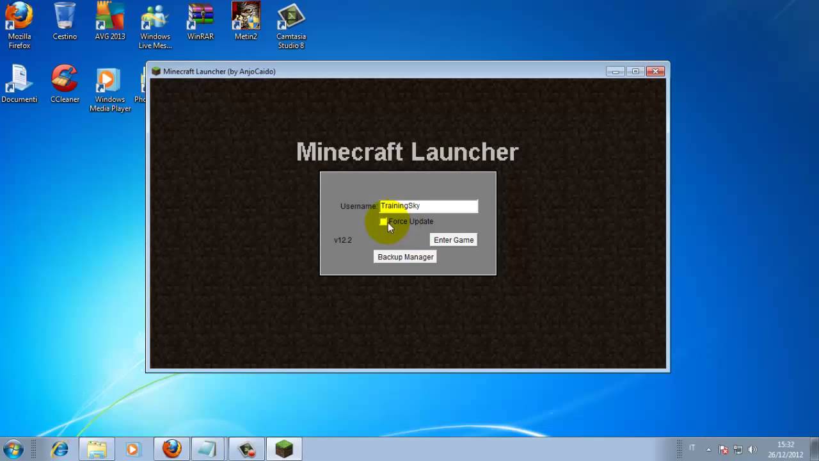The width and height of the screenshot is (819, 461).
Task: Select the AVG 2013 desktop icon
Action: (110, 22)
